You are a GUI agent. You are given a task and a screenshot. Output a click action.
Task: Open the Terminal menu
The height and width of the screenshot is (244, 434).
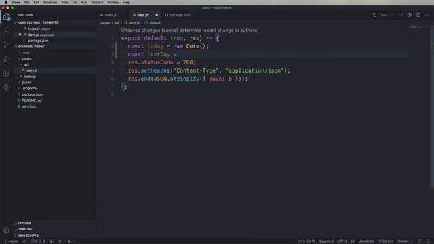click(x=97, y=3)
